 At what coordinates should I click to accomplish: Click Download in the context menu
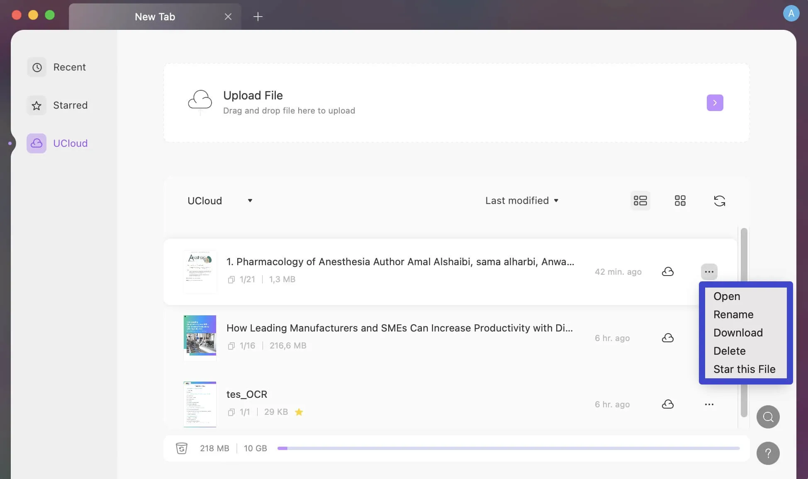(737, 332)
